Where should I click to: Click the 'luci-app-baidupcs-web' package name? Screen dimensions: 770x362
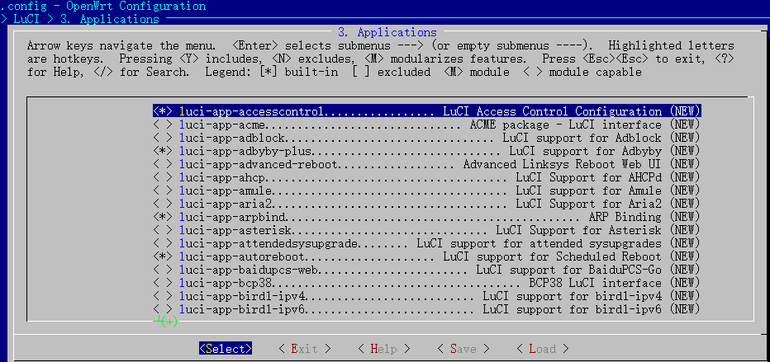coord(249,270)
